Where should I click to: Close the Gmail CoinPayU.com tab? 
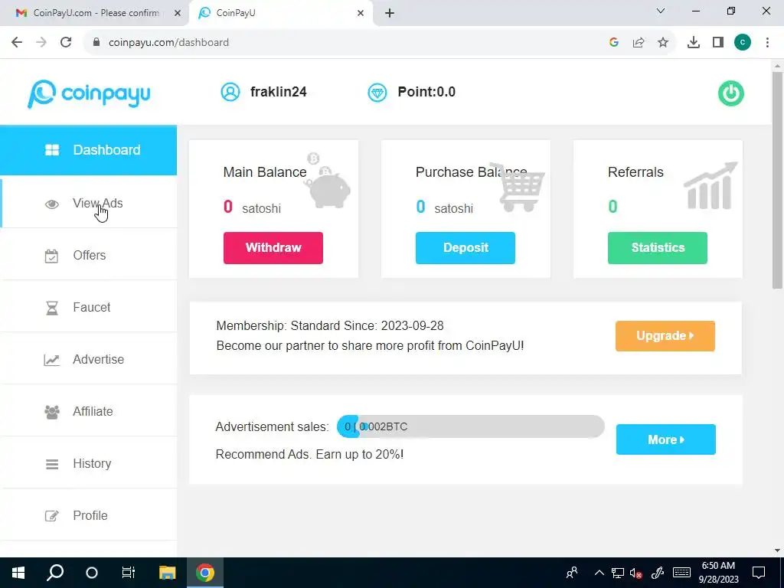click(x=178, y=13)
